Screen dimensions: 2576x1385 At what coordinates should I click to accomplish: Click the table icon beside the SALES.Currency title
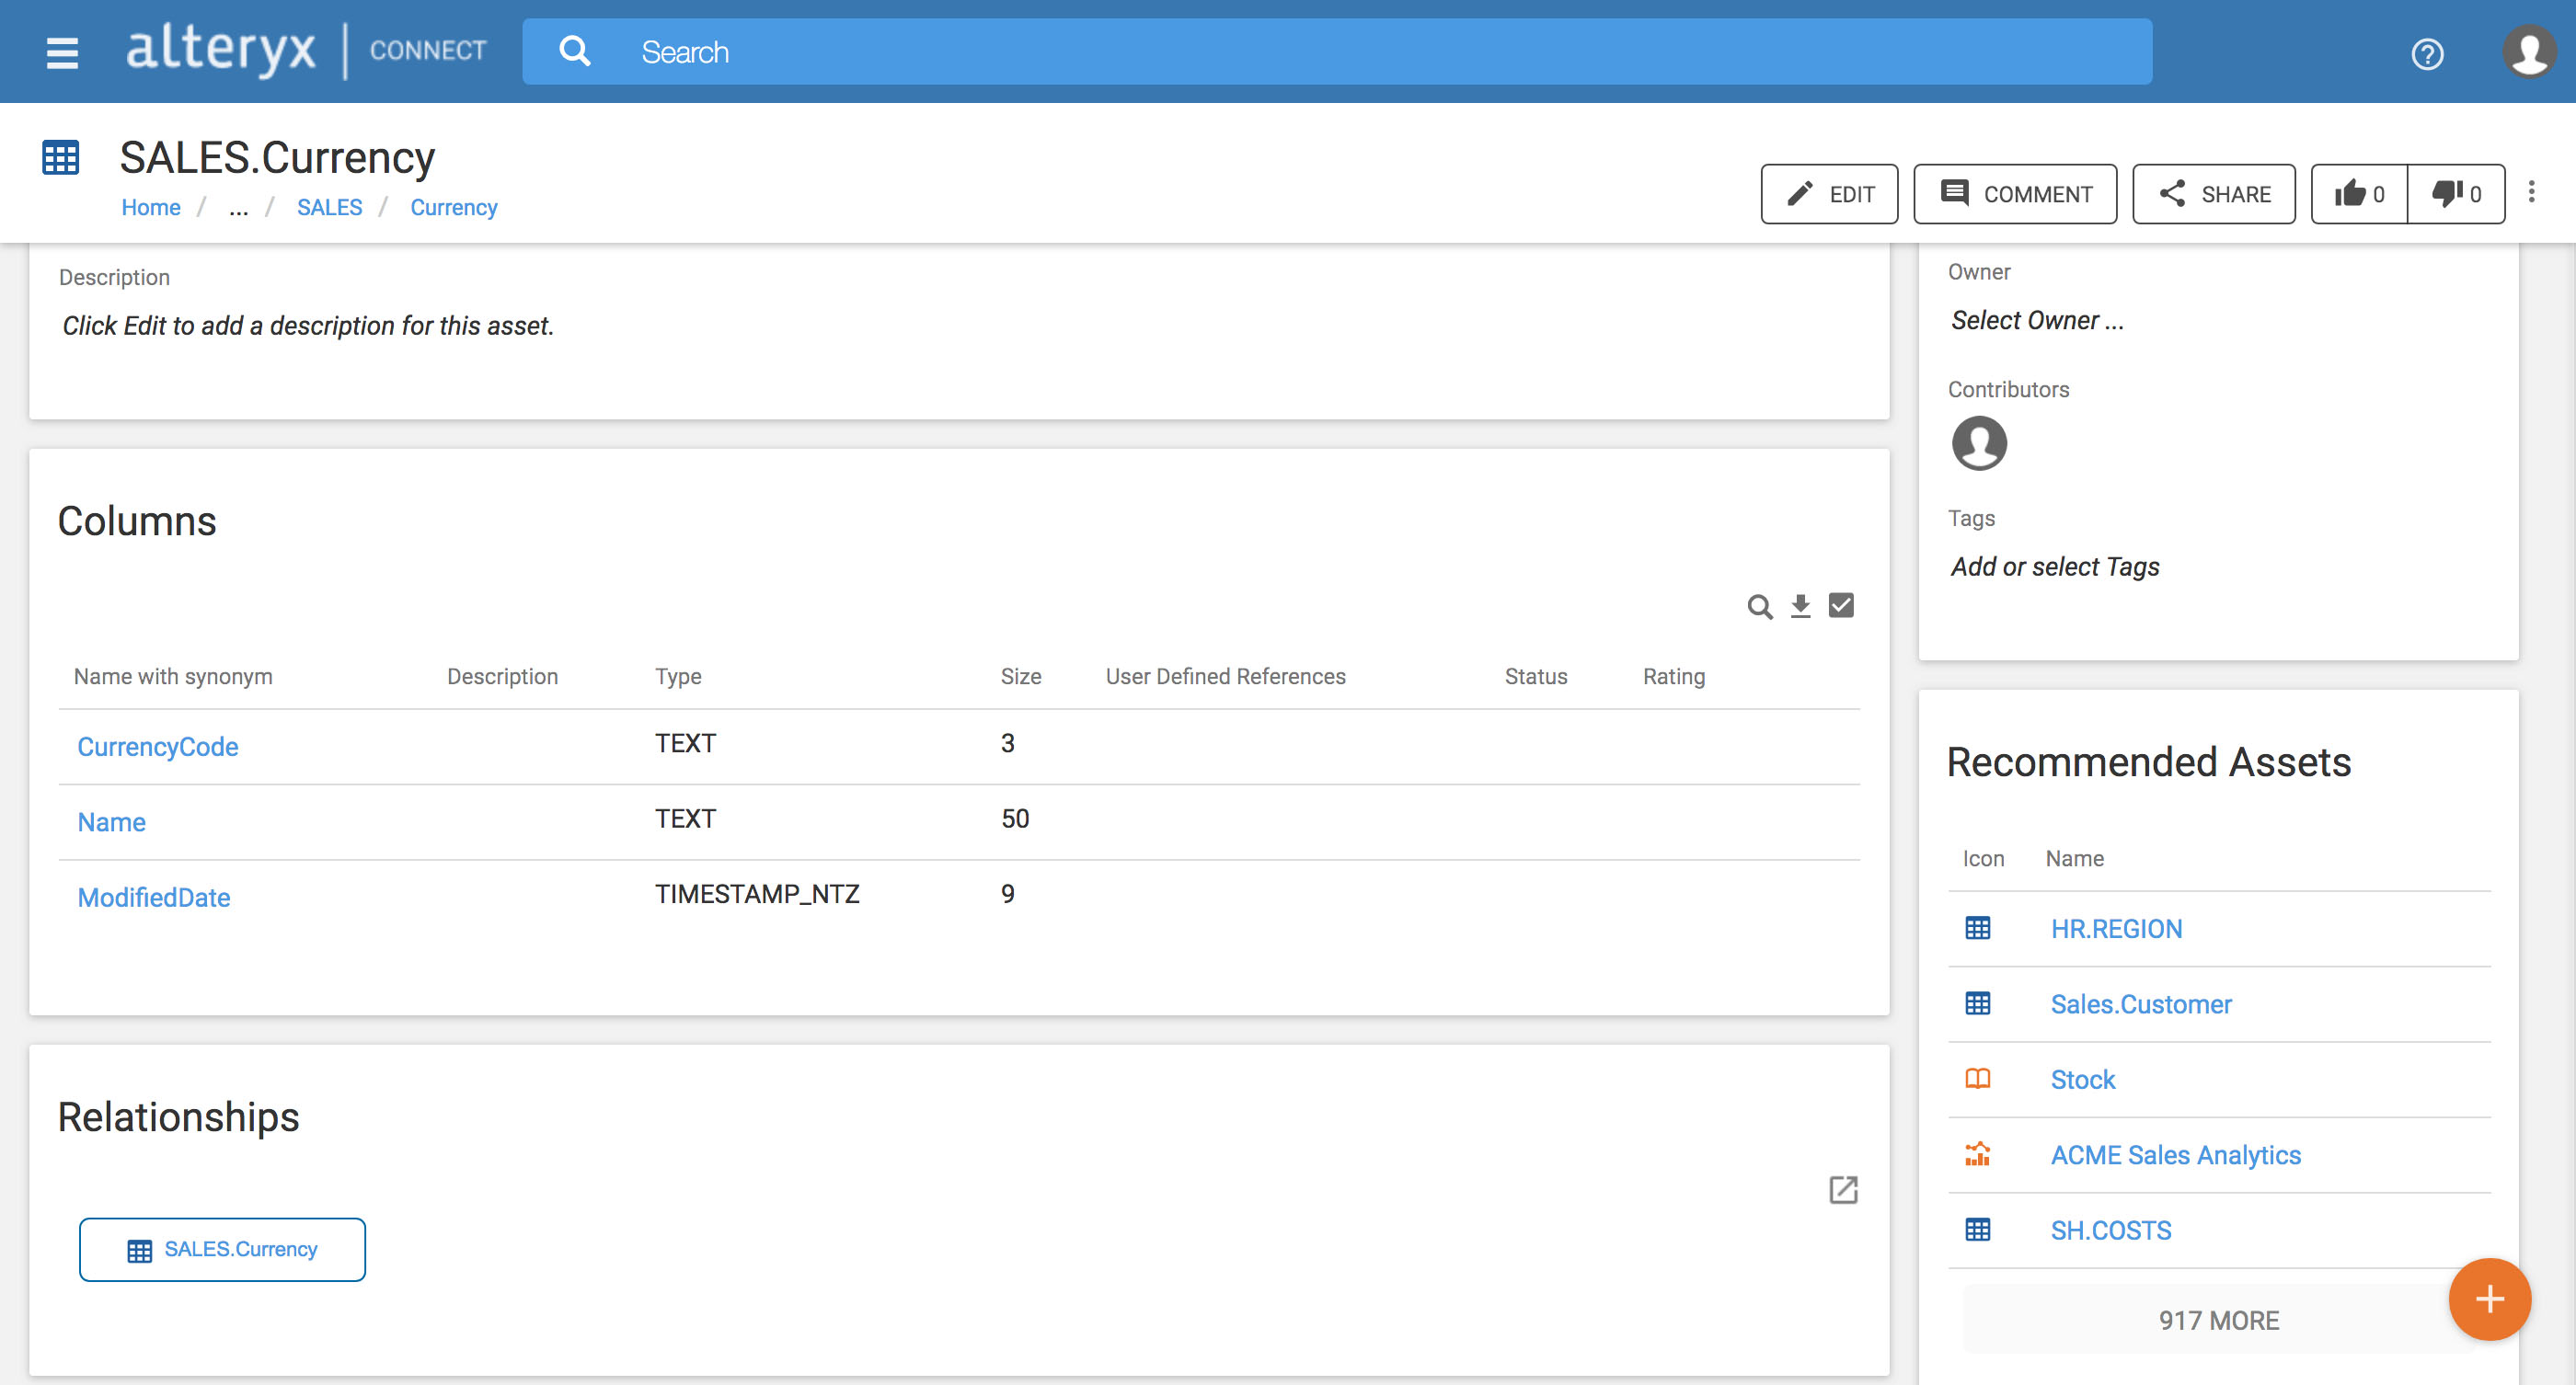[60, 158]
